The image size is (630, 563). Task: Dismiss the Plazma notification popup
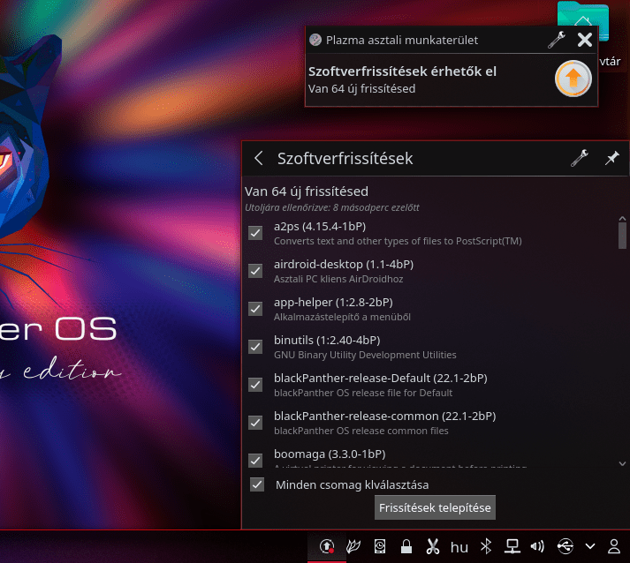(584, 40)
